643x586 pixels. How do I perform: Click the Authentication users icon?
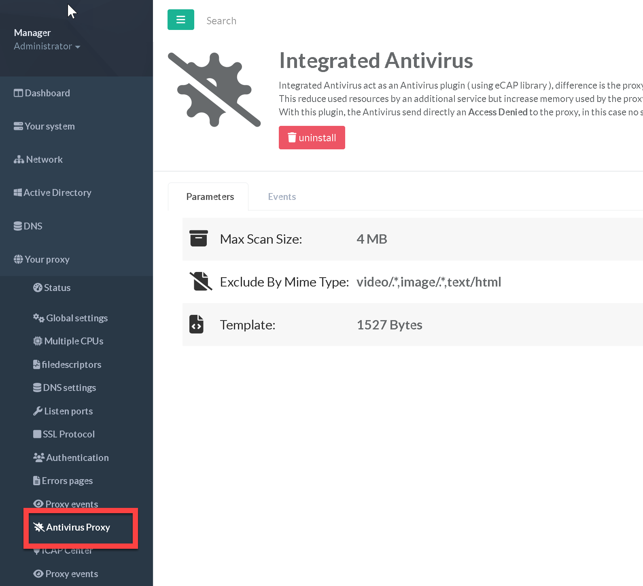[x=39, y=458]
